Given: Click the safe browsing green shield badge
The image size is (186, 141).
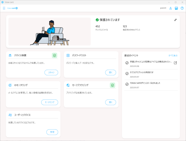Looking at the screenshot, I should click(x=112, y=85).
